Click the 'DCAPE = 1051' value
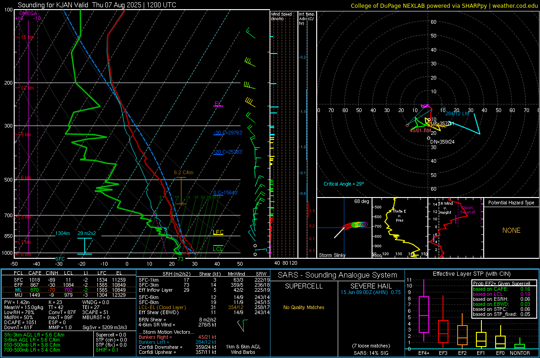The height and width of the screenshot is (358, 540). pos(20,322)
